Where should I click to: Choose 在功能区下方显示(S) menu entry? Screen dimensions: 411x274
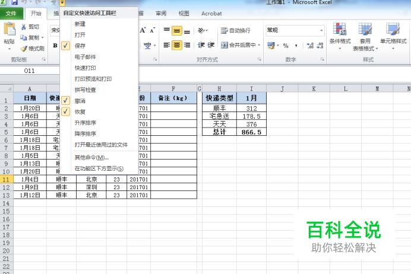99,168
